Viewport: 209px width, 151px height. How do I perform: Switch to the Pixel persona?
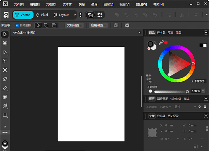coord(42,15)
